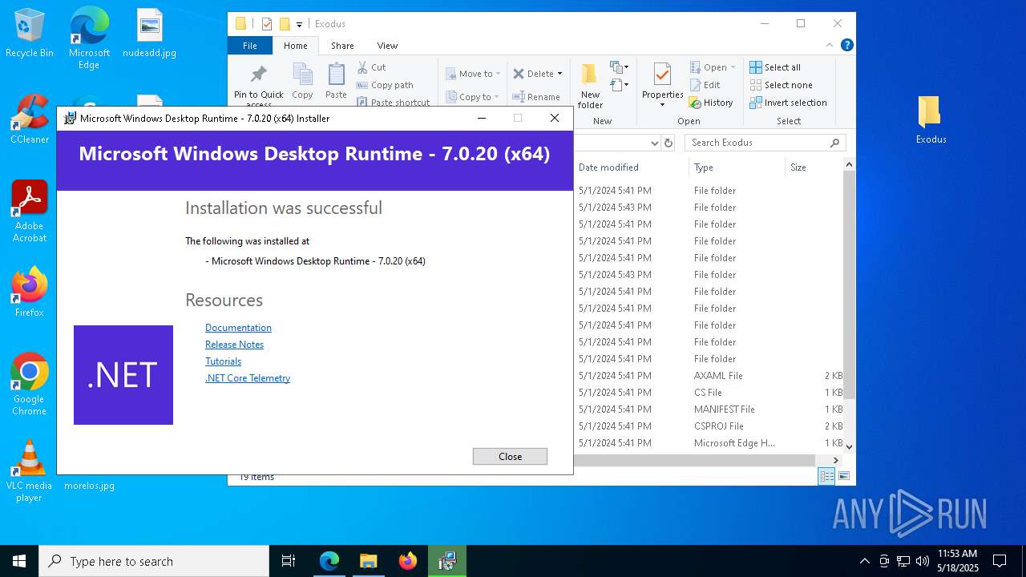The width and height of the screenshot is (1026, 577).
Task: Click the horizontal scrollbar in Explorer
Action: [x=695, y=460]
